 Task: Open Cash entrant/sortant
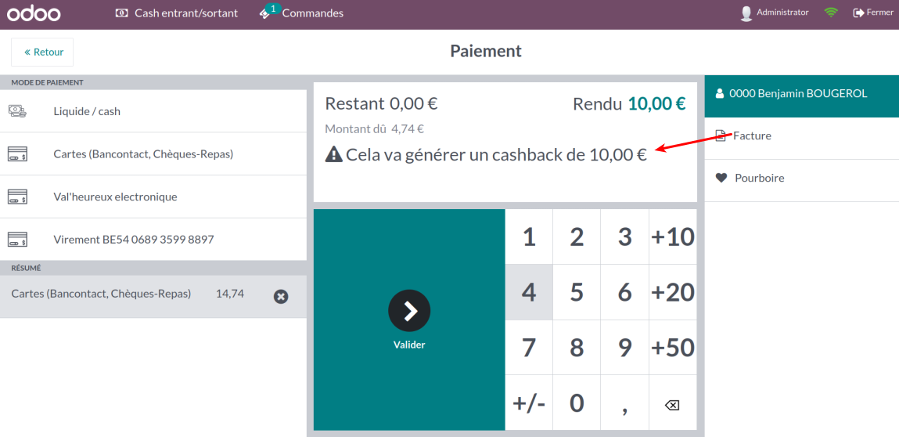[177, 13]
